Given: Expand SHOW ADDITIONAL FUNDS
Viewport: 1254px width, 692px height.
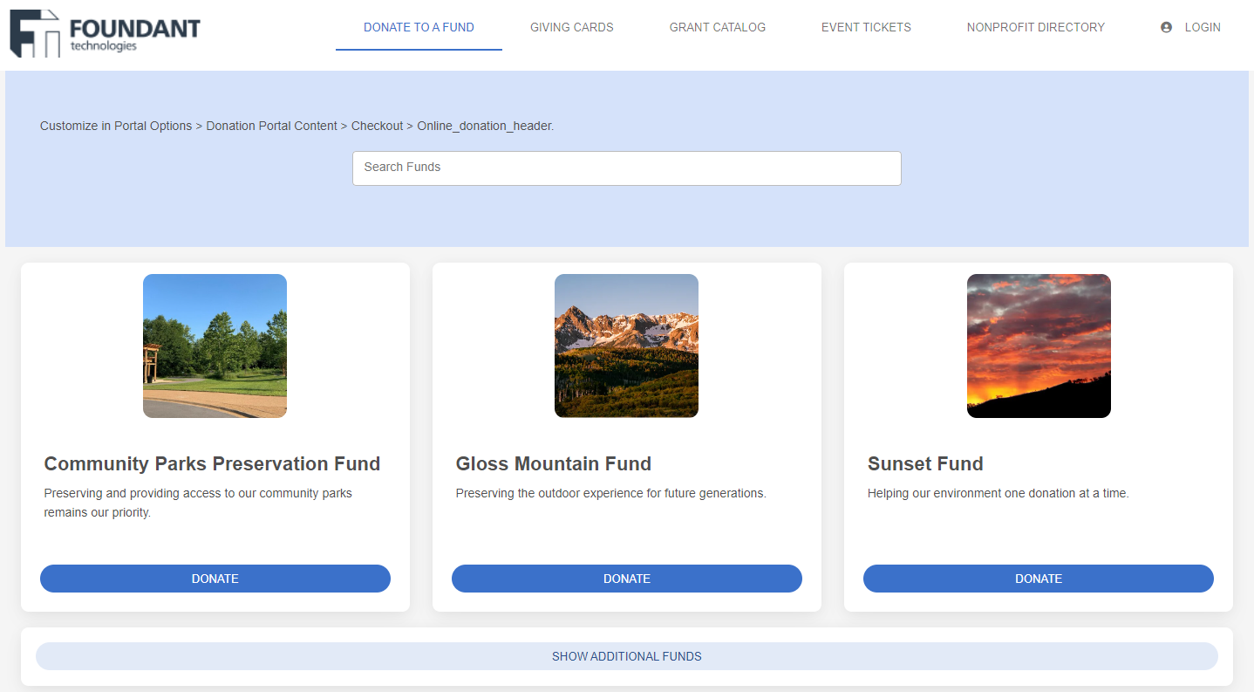Looking at the screenshot, I should (x=626, y=656).
